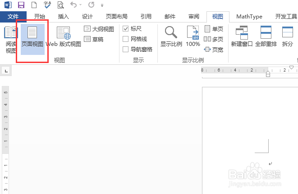Choose 单页 one page view
The image size is (298, 194).
point(214,29)
